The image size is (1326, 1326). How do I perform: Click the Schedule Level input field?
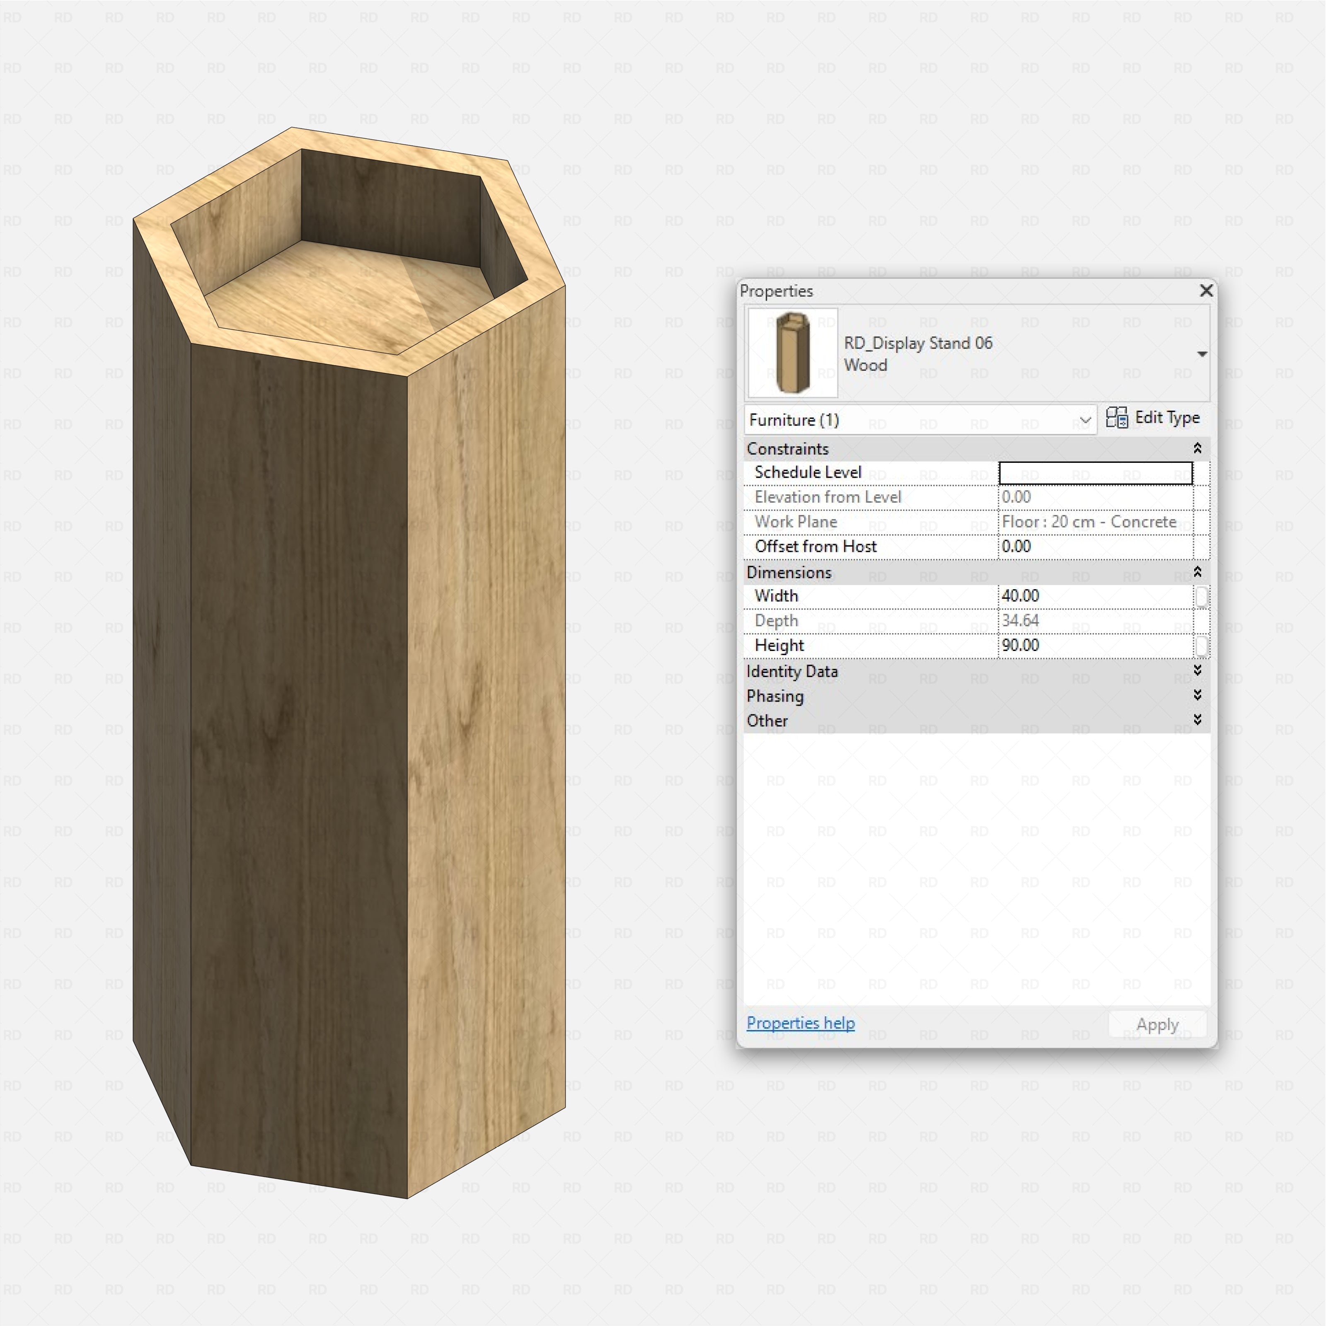[x=1095, y=473]
